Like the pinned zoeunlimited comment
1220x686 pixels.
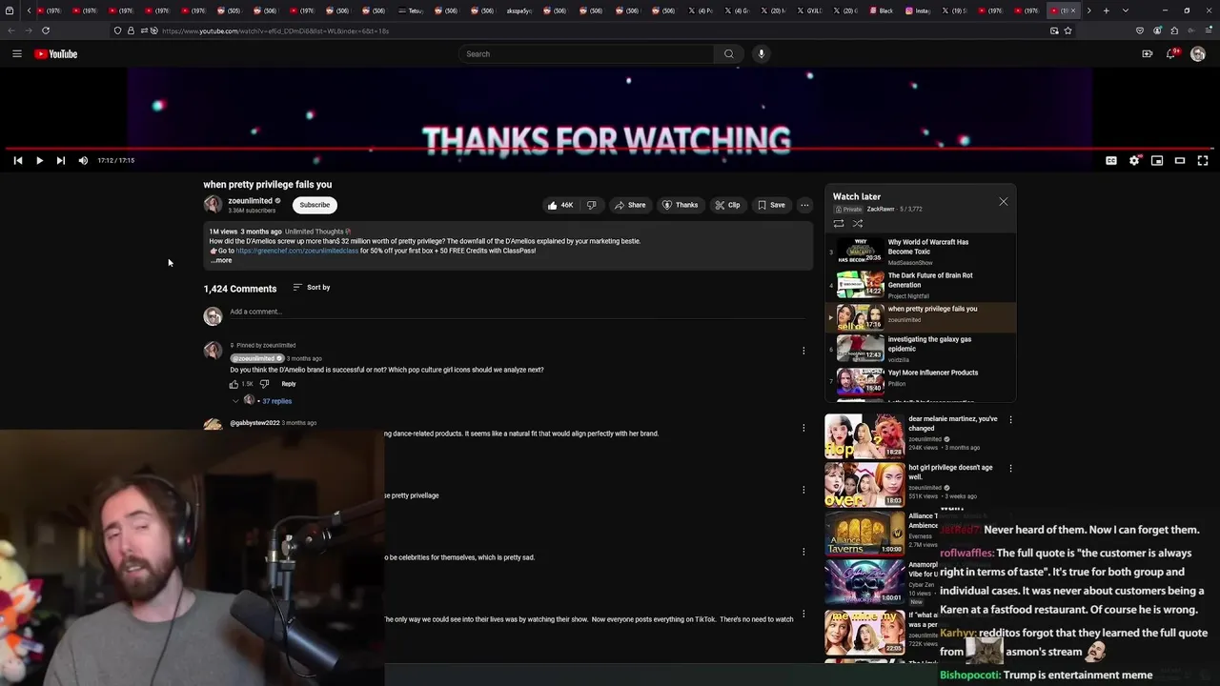pyautogui.click(x=234, y=384)
